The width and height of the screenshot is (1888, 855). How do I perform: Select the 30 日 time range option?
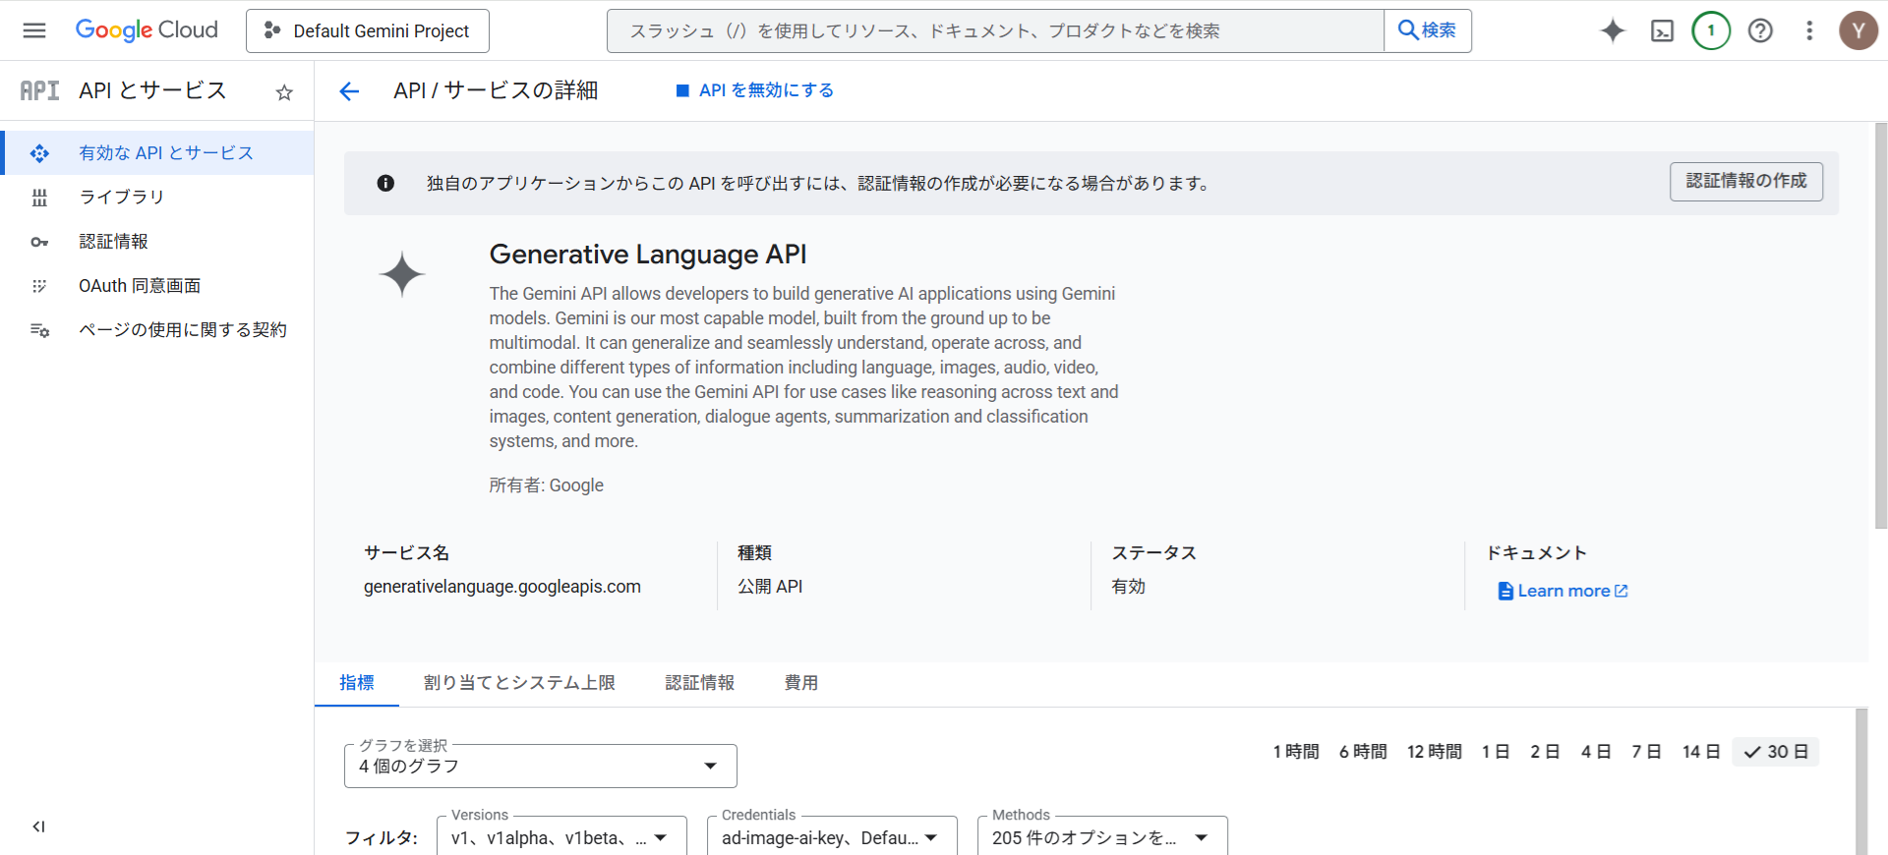point(1776,752)
